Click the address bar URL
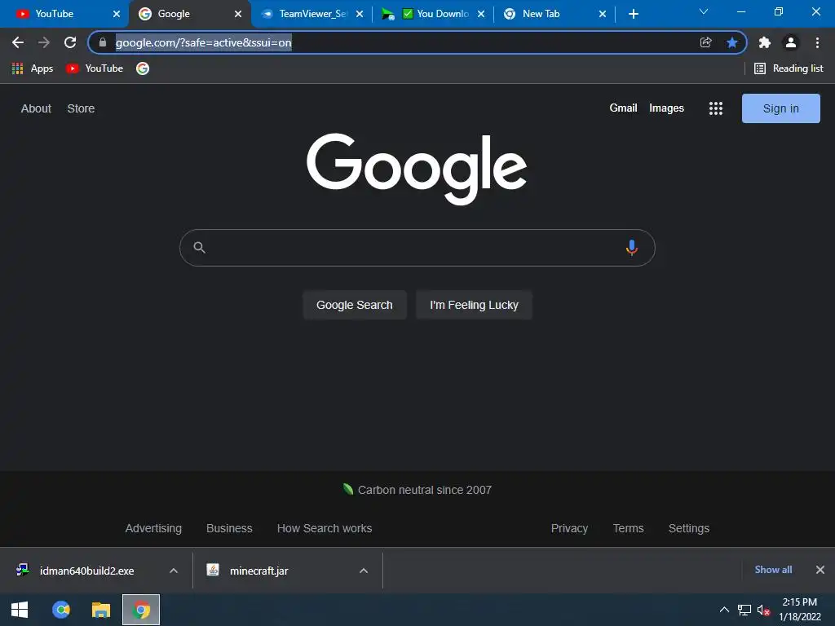 tap(203, 42)
